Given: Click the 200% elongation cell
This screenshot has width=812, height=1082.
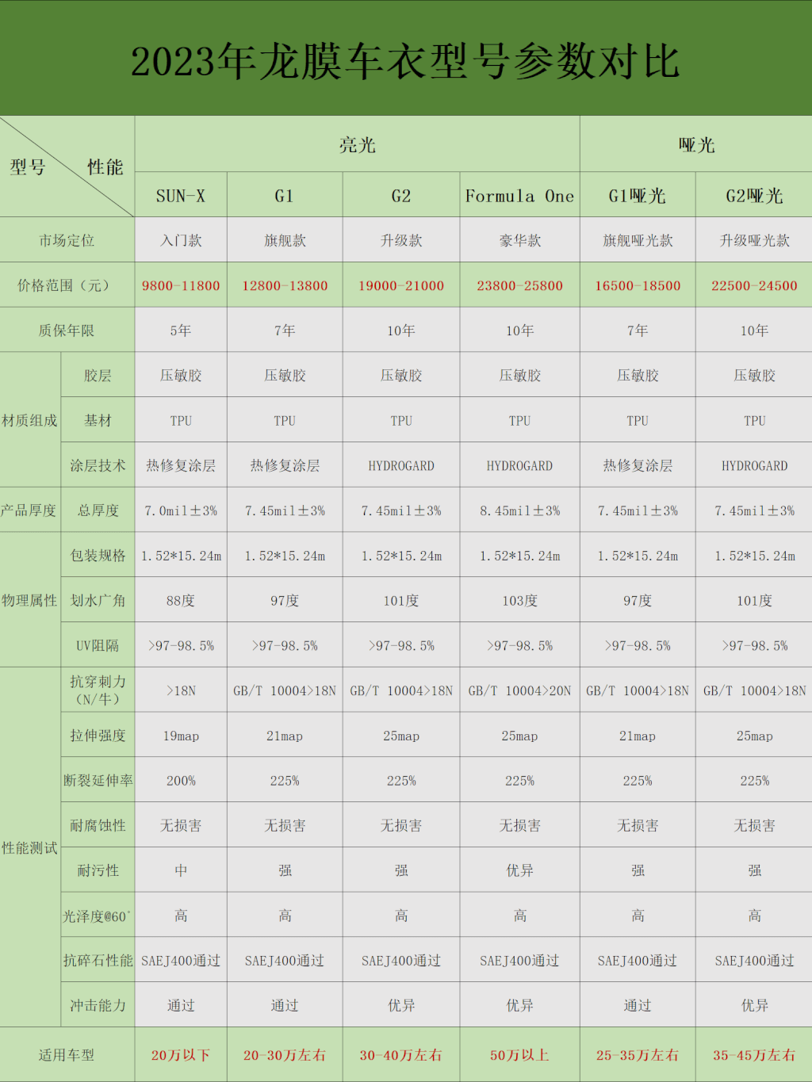Looking at the screenshot, I should pyautogui.click(x=181, y=781).
